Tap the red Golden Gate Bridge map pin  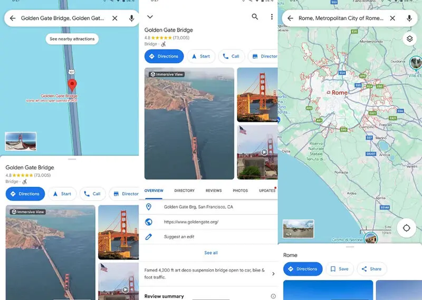tap(72, 85)
